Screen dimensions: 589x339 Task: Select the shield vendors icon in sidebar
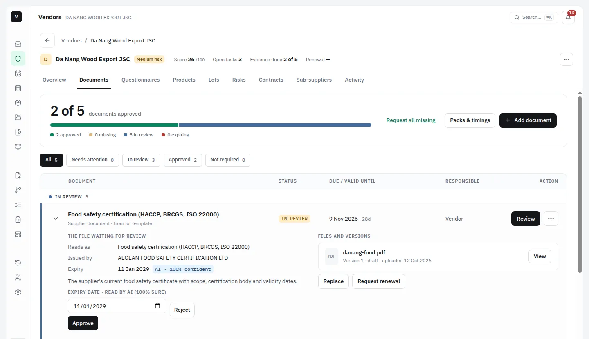(x=18, y=59)
